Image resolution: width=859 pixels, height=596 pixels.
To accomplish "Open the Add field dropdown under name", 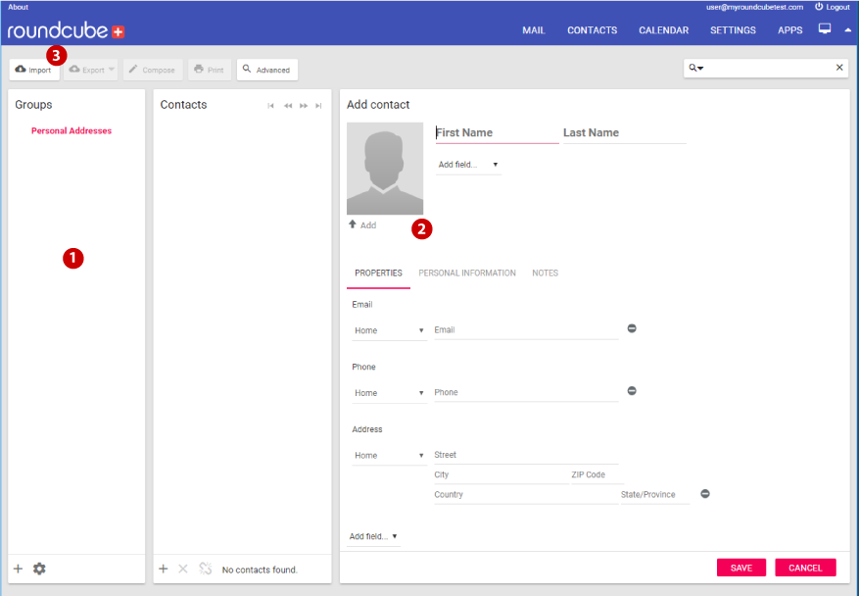I will point(468,165).
